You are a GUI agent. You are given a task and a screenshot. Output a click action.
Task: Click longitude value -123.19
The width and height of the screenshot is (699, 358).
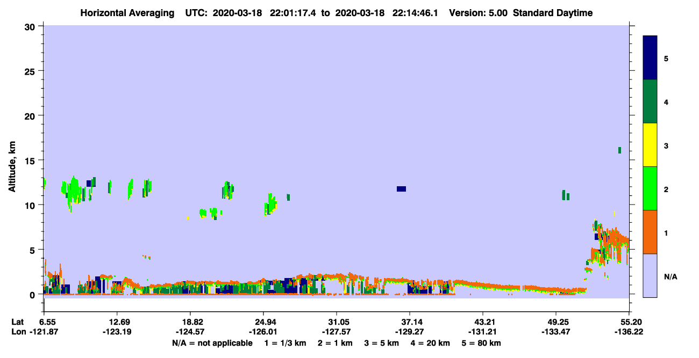pyautogui.click(x=117, y=332)
